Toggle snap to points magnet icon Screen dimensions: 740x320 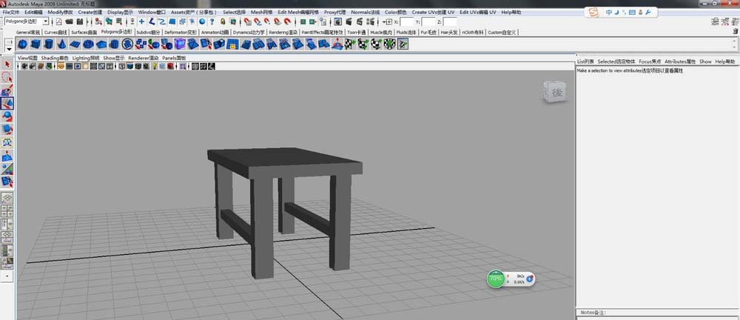[266, 21]
